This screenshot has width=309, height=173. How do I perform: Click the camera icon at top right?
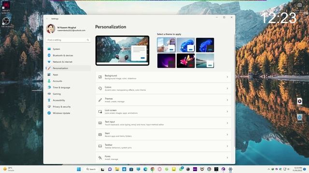click(x=299, y=5)
